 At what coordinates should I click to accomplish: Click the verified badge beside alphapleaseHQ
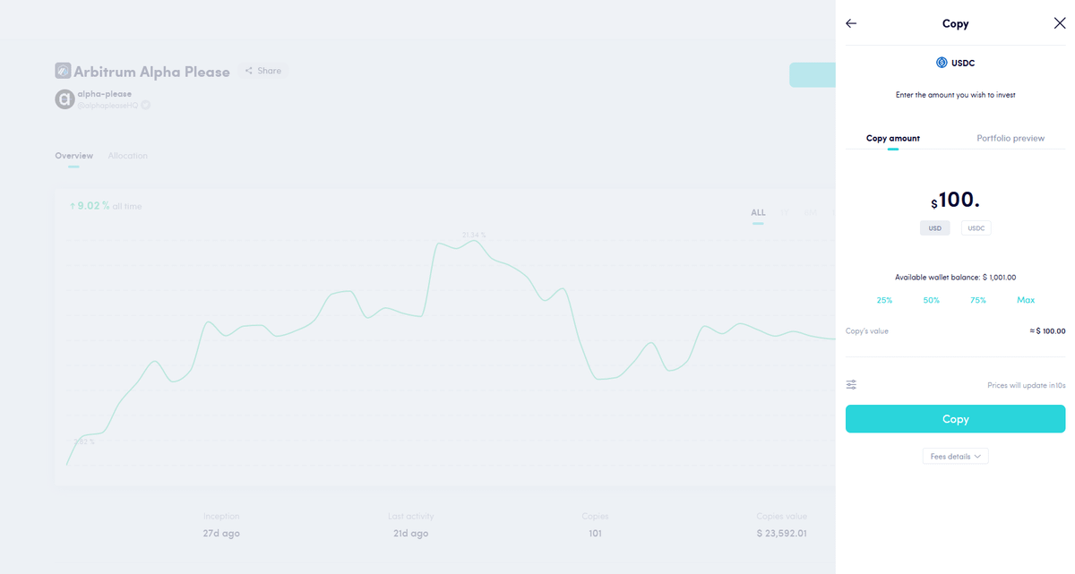pyautogui.click(x=145, y=105)
